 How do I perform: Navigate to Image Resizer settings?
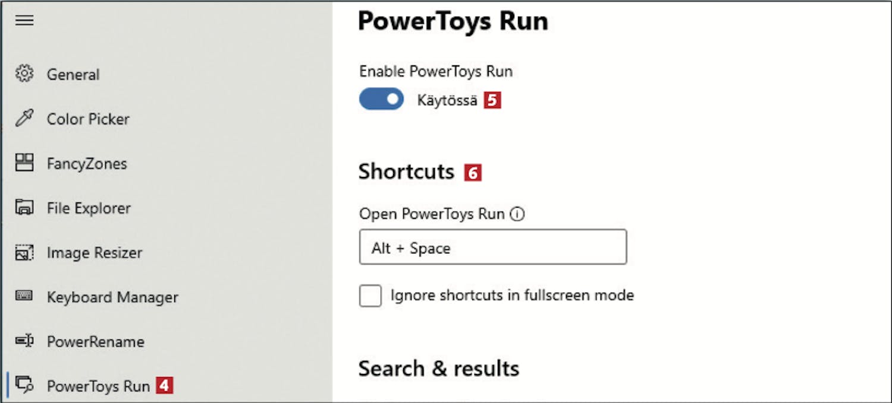tap(95, 253)
